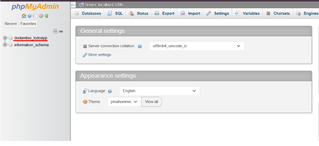Screen dimensions: 319x146
Task: Click the link chain icon in sidebar
Action: coord(61,31)
